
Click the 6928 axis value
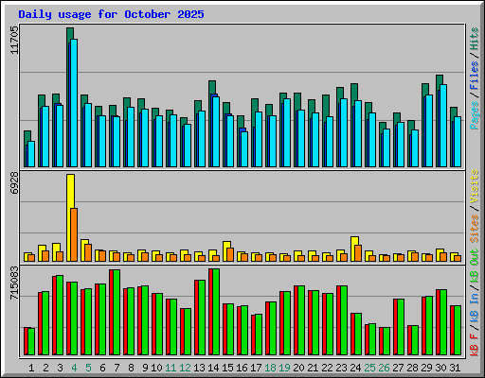14,183
